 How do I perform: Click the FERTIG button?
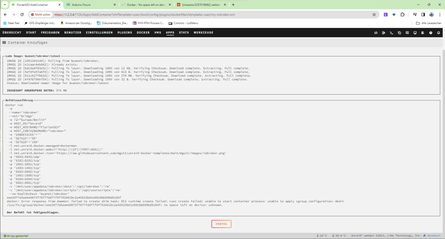pyautogui.click(x=221, y=224)
